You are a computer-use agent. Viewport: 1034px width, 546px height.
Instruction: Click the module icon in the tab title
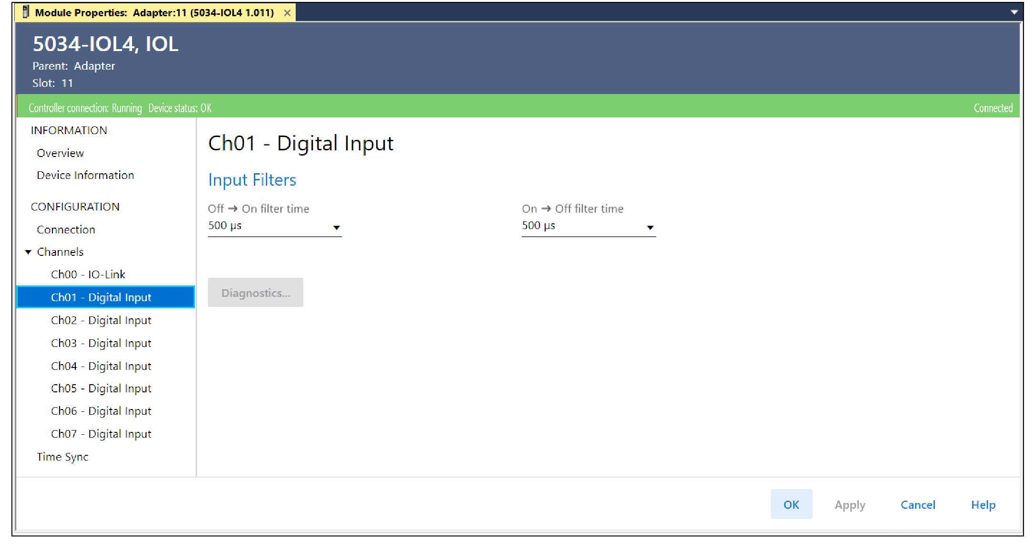click(x=26, y=12)
